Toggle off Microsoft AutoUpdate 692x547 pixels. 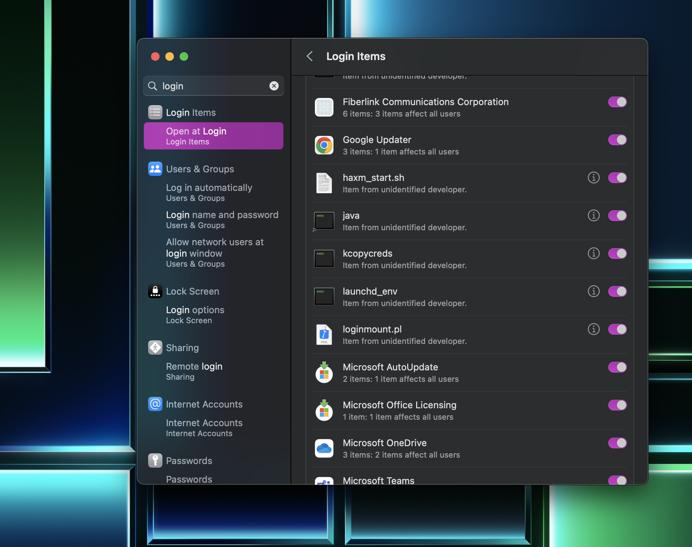coord(617,367)
